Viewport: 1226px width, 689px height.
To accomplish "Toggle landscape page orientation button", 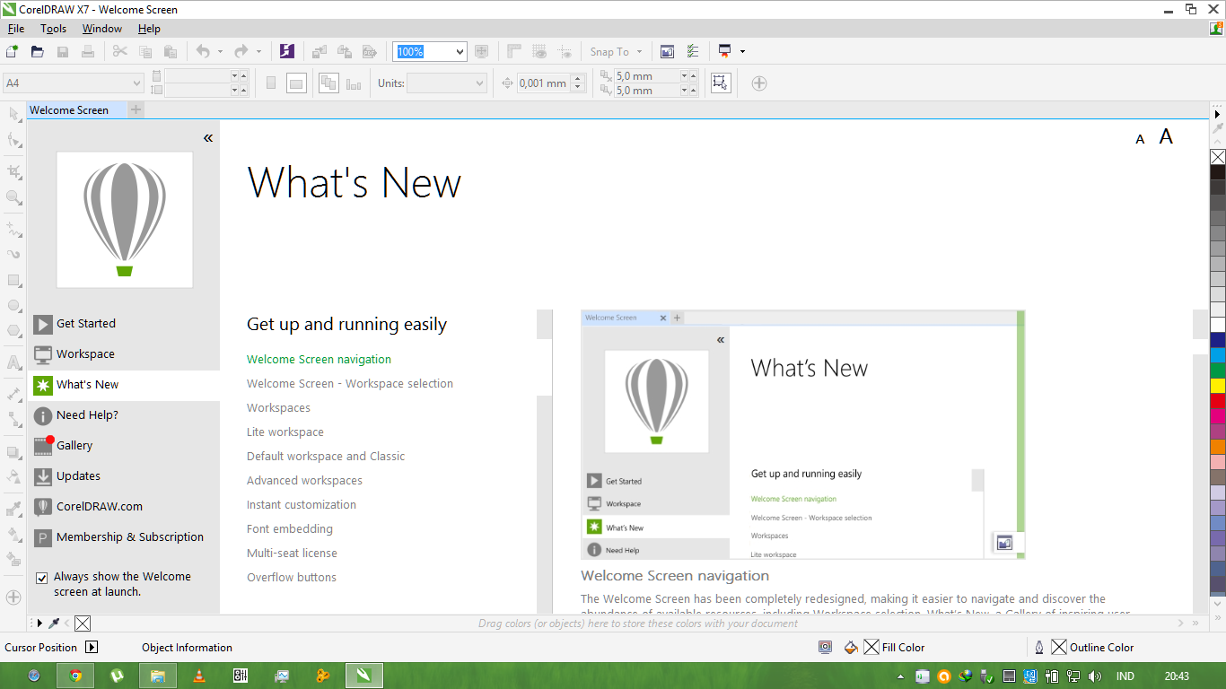I will pyautogui.click(x=296, y=83).
